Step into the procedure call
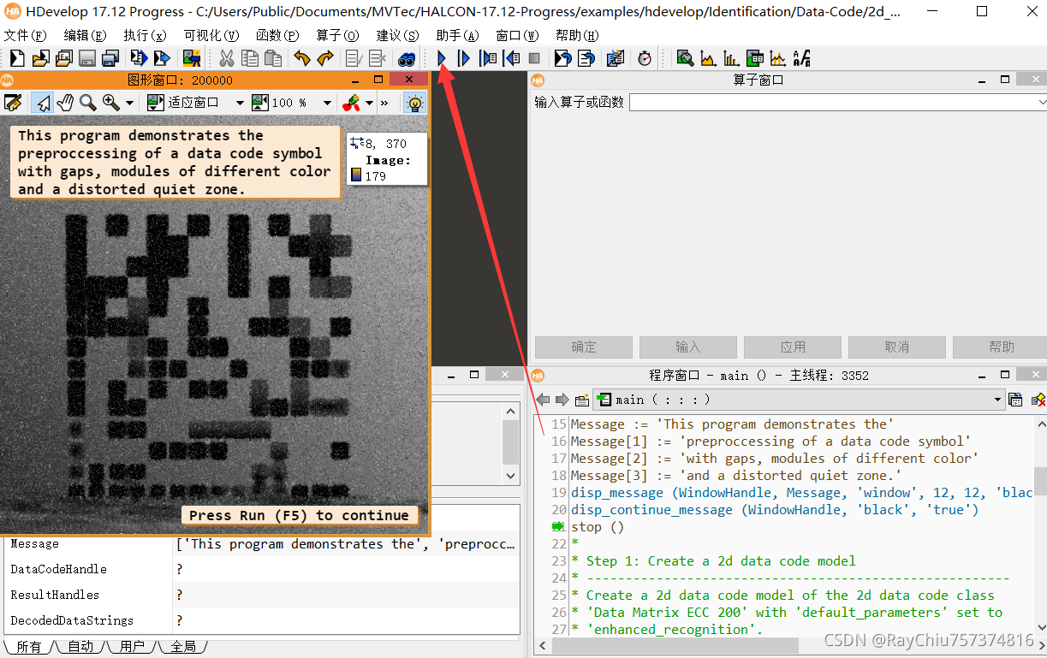The width and height of the screenshot is (1047, 658). point(488,58)
